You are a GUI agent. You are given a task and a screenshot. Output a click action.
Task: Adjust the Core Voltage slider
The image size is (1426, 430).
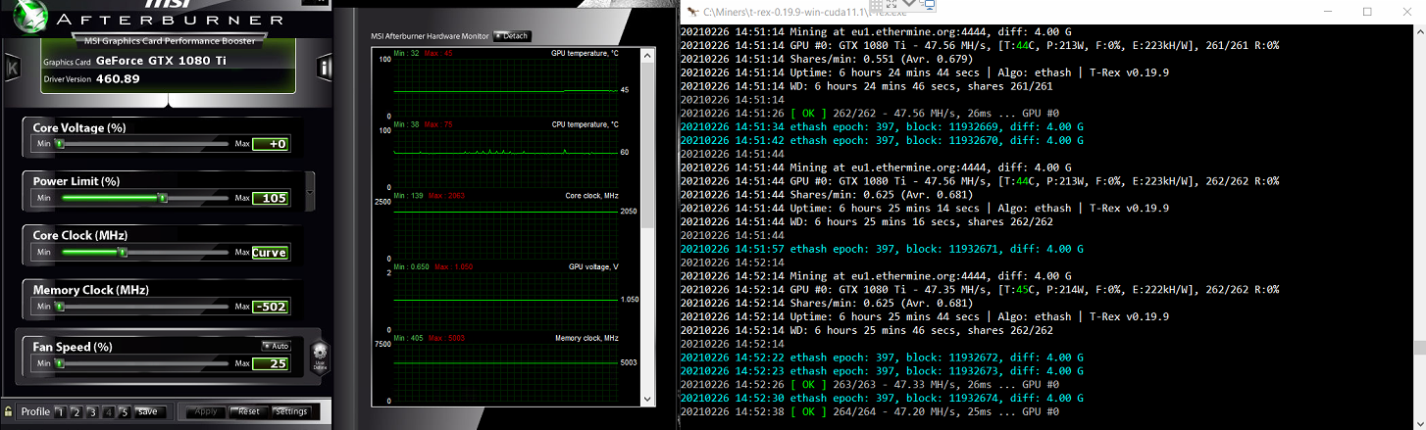point(145,144)
